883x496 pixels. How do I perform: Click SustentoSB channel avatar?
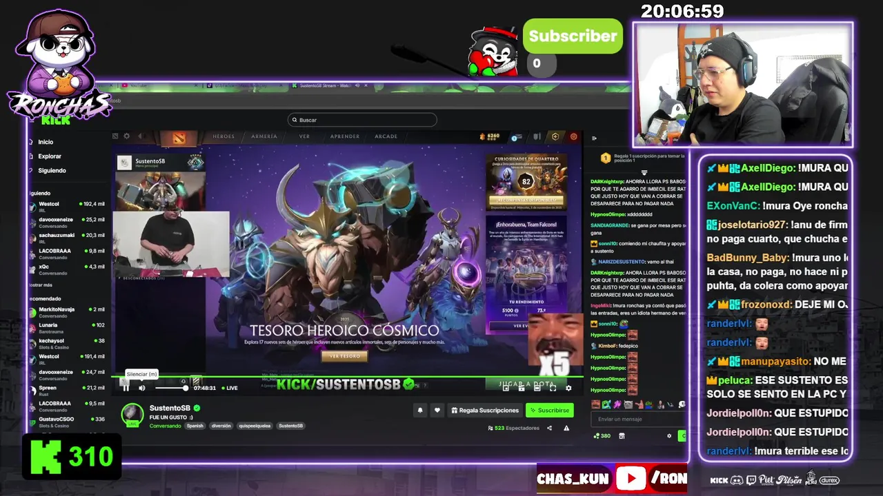click(132, 414)
